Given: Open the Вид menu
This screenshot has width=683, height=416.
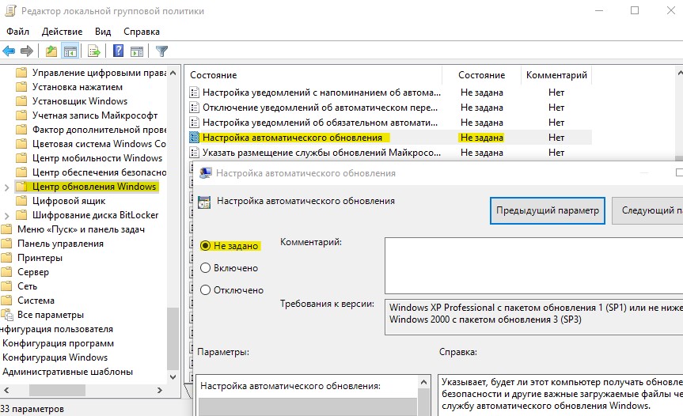Looking at the screenshot, I should coord(103,32).
